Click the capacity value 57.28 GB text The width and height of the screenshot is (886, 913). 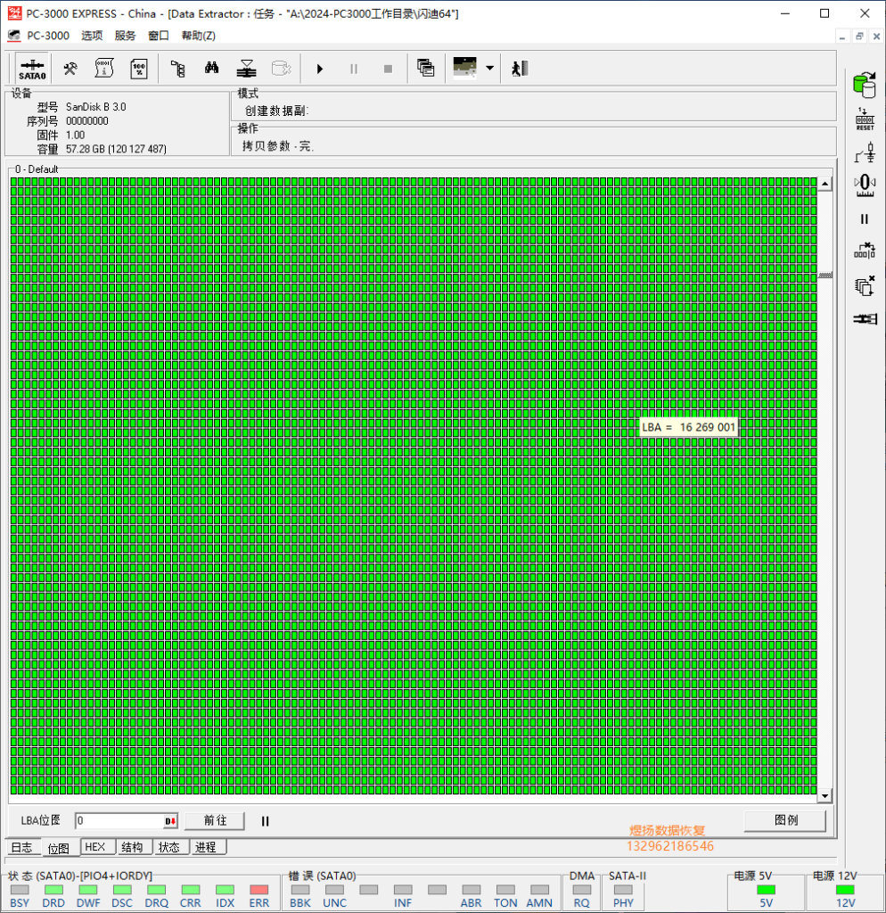[116, 149]
